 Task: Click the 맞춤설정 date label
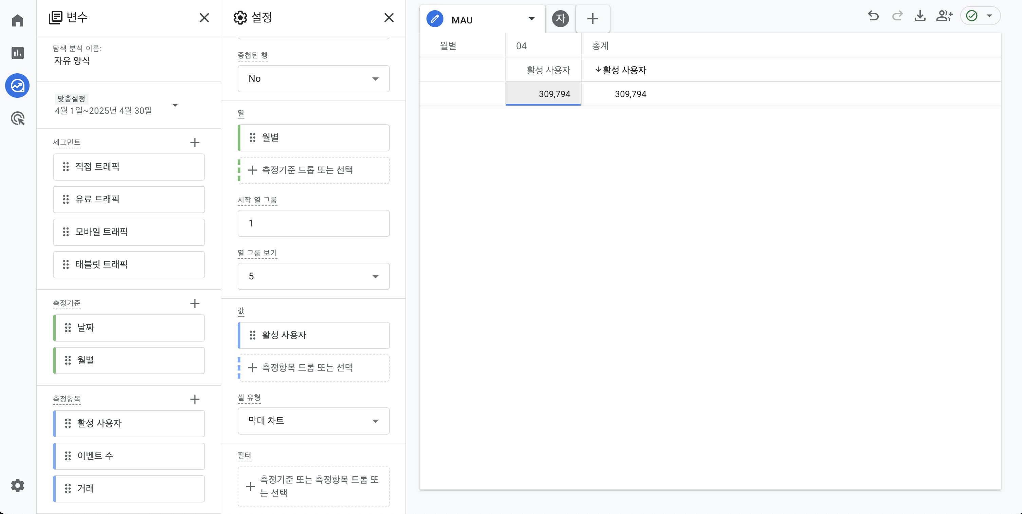(71, 98)
